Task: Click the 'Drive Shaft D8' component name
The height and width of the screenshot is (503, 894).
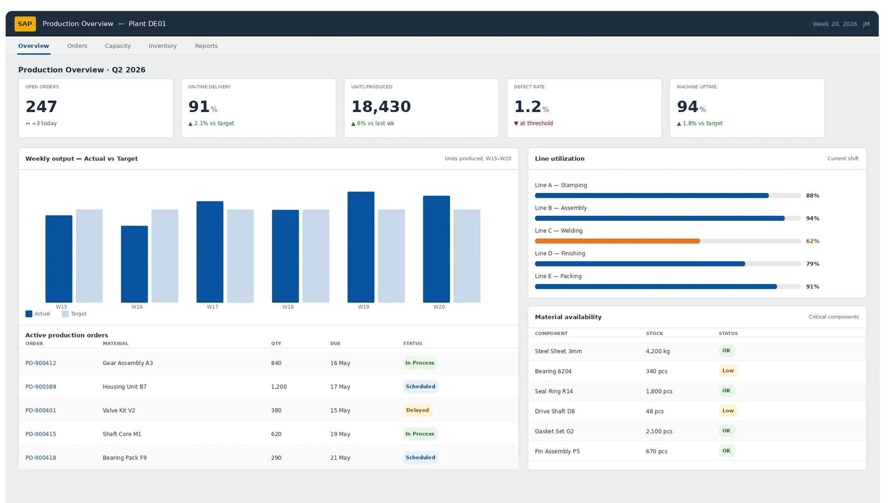Action: [555, 412]
